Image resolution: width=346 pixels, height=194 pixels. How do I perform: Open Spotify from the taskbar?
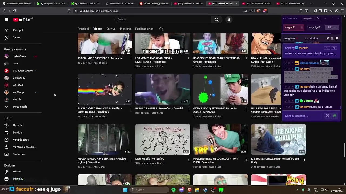[x=174, y=190]
